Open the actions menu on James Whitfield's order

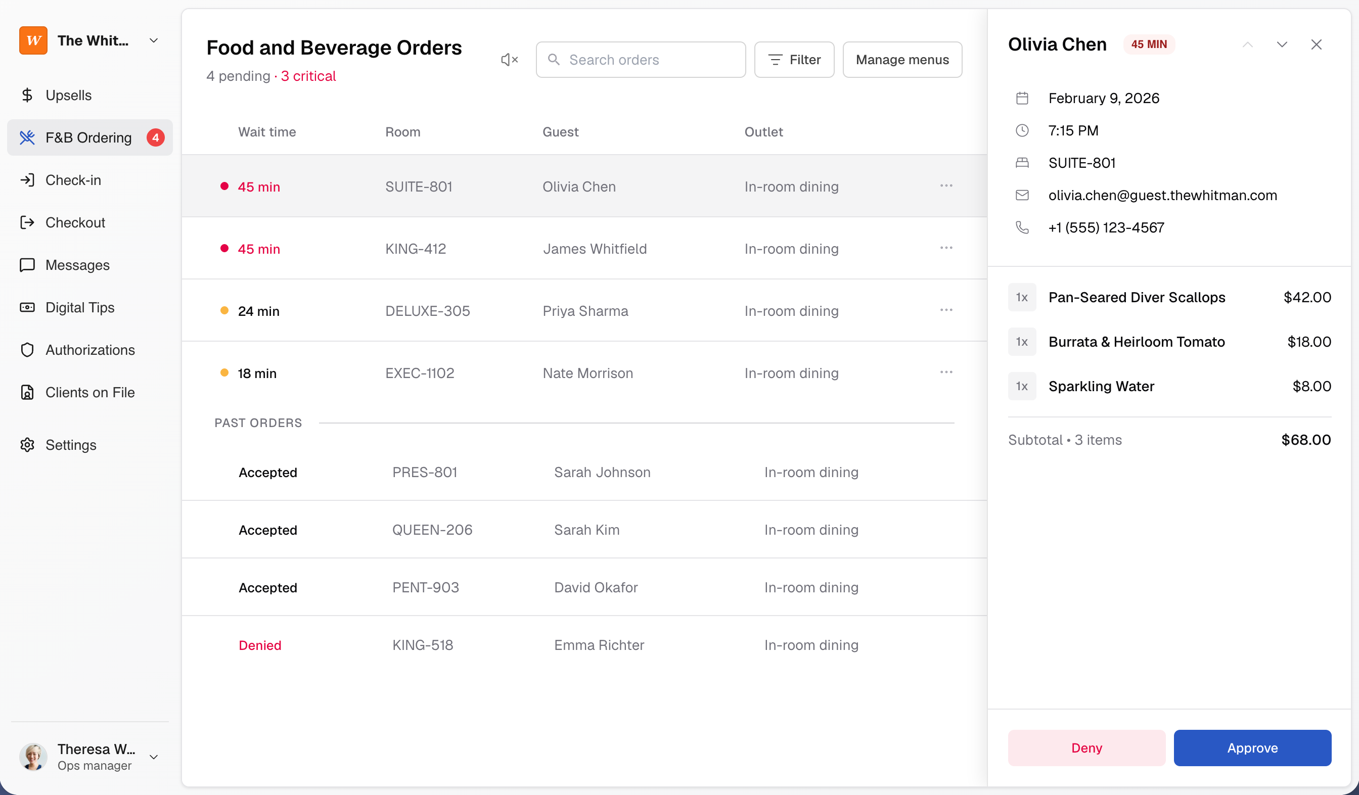pyautogui.click(x=946, y=248)
